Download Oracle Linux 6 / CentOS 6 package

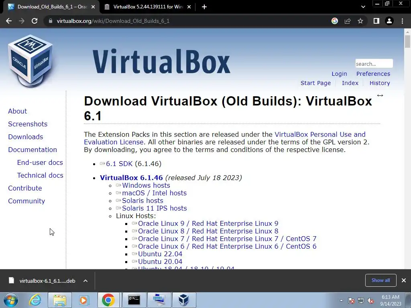[227, 246]
